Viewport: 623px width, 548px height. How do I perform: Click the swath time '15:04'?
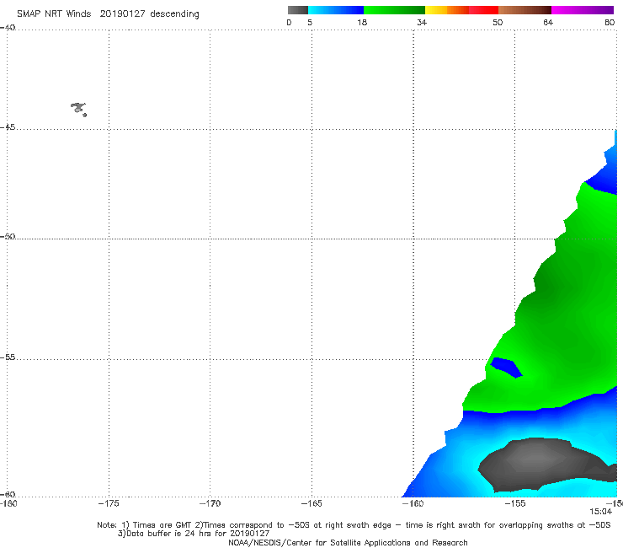click(x=600, y=512)
